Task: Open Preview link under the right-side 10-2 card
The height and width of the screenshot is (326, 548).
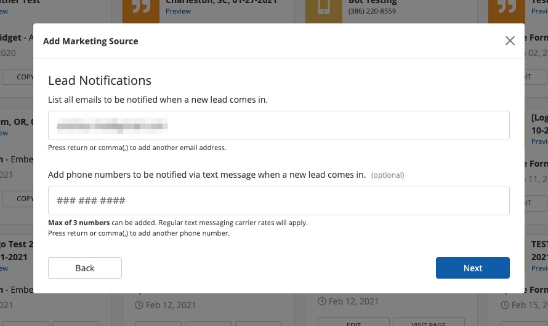Action: [539, 141]
